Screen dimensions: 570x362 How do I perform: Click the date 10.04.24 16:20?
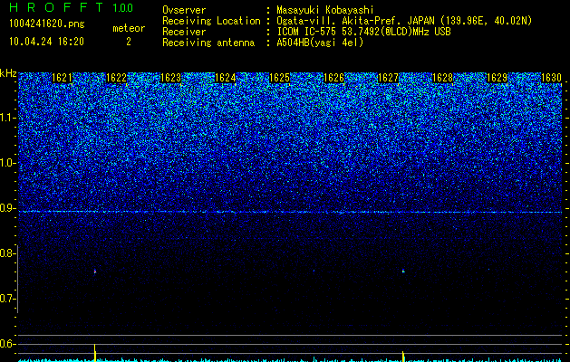[46, 42]
